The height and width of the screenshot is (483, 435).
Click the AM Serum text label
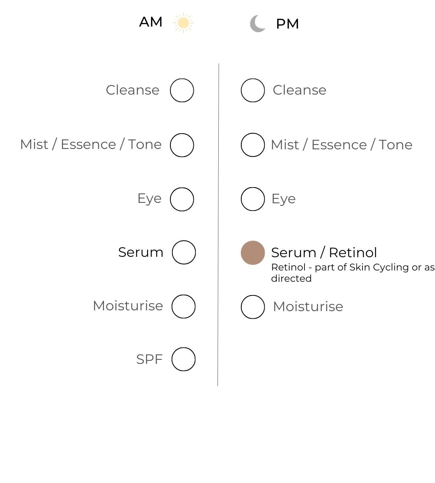(x=141, y=252)
